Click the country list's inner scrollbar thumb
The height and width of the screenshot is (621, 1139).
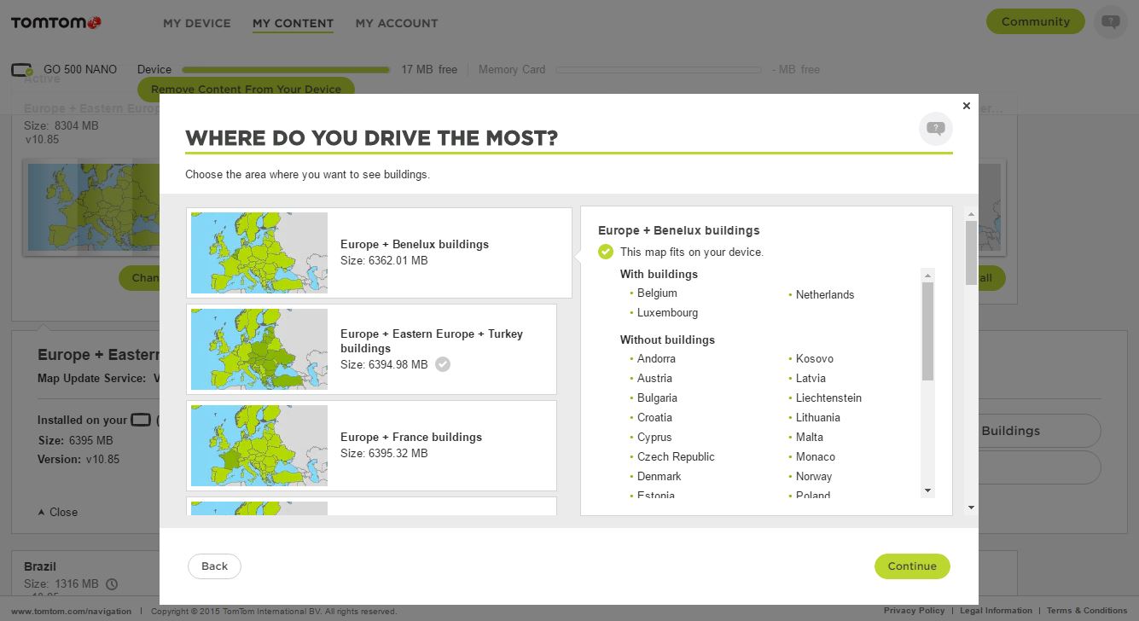927,331
